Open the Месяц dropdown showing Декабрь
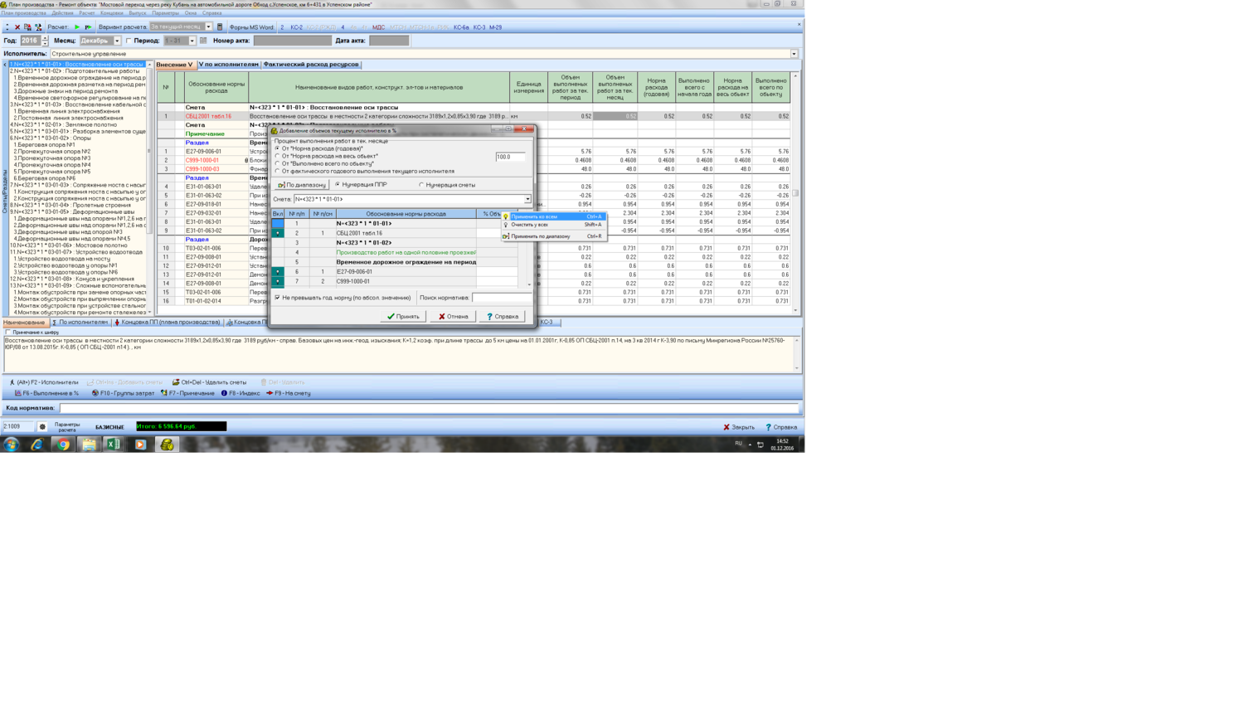Image resolution: width=1244 pixels, height=709 pixels. coord(117,41)
